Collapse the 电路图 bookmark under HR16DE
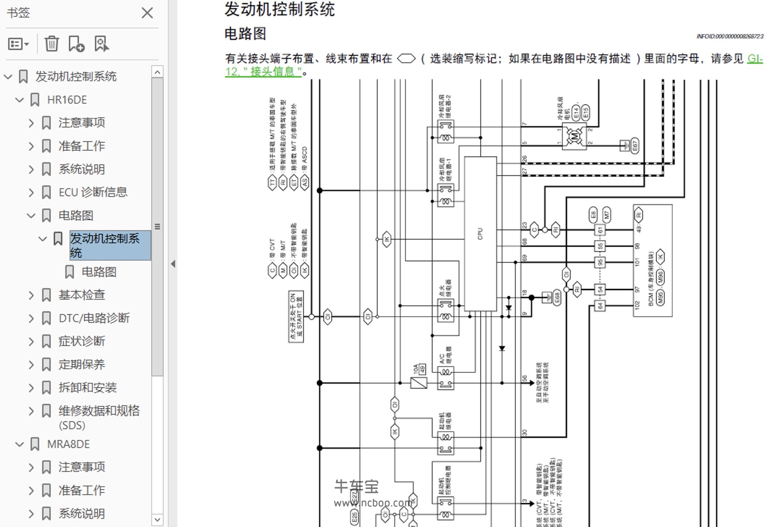766x527 pixels. point(31,215)
